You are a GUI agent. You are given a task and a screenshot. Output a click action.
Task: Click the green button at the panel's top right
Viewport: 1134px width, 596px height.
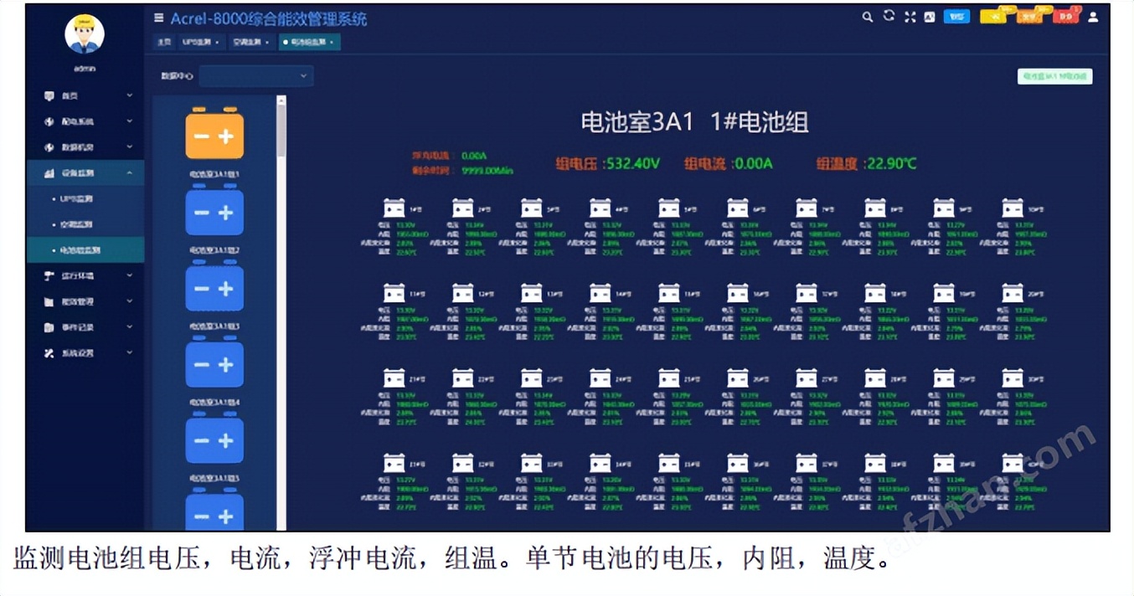(x=1055, y=76)
